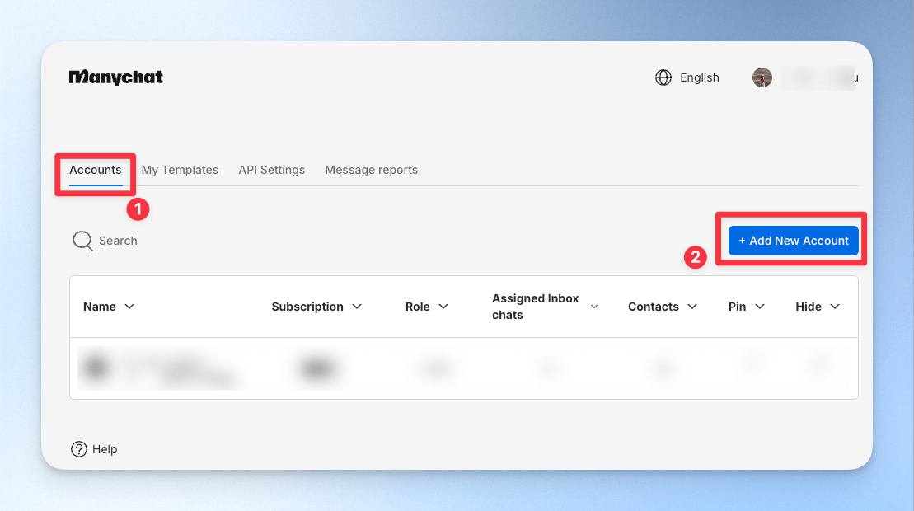This screenshot has width=914, height=511.
Task: Click the globe language icon
Action: [x=663, y=77]
